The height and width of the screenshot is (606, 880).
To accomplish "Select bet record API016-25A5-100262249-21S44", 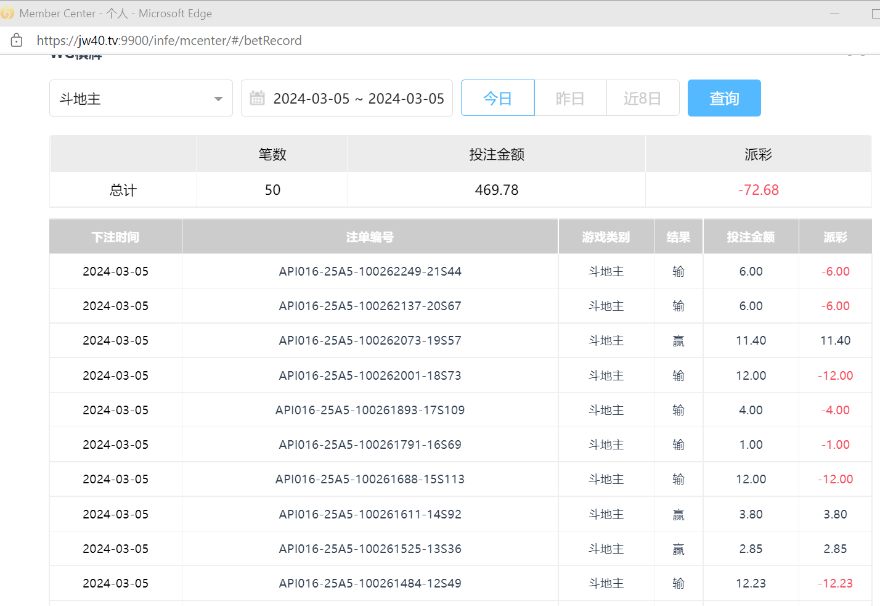I will point(370,271).
